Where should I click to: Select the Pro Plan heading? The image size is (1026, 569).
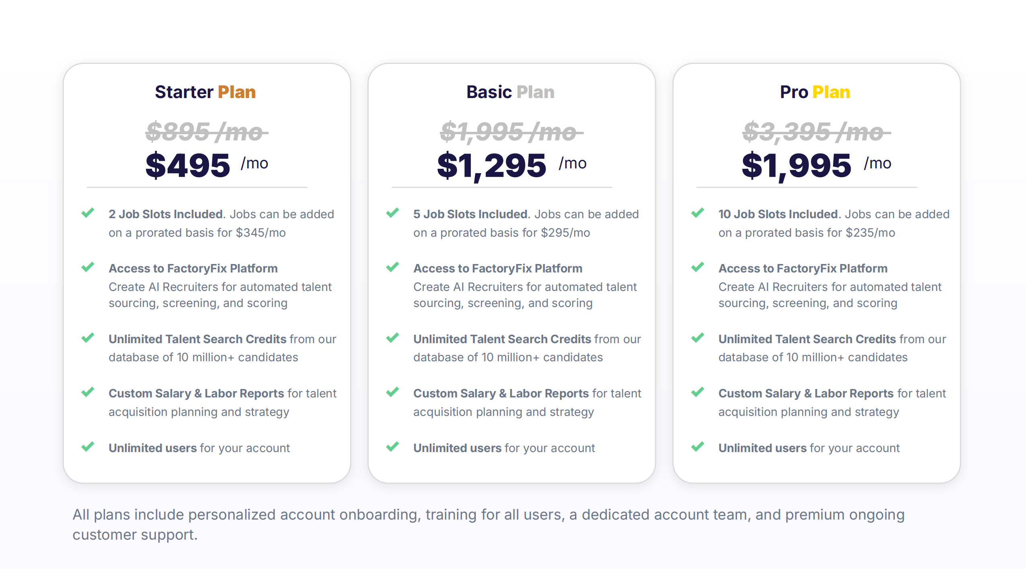tap(815, 92)
